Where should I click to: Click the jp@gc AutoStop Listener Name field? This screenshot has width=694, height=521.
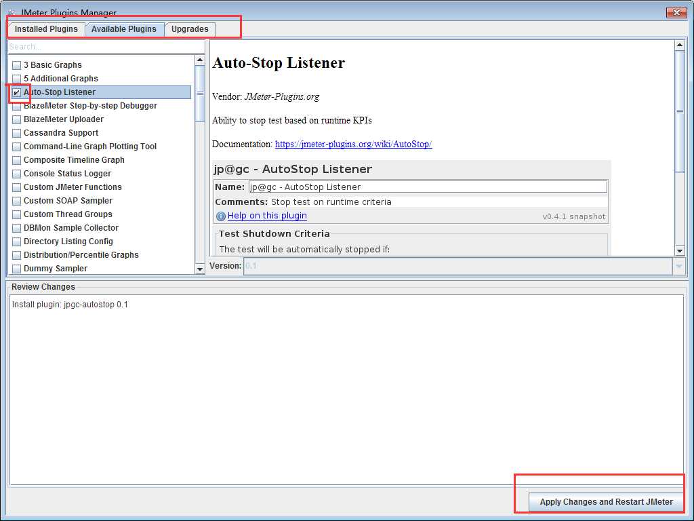[428, 187]
